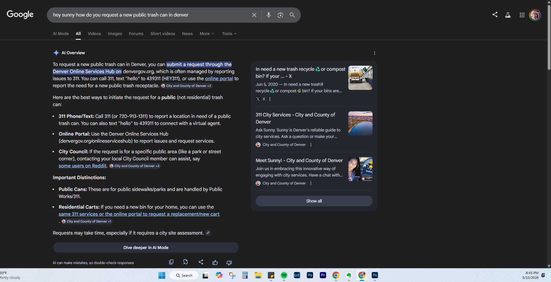551x282 pixels.
Task: Open the notification bell in system tray
Action: pyautogui.click(x=543, y=275)
